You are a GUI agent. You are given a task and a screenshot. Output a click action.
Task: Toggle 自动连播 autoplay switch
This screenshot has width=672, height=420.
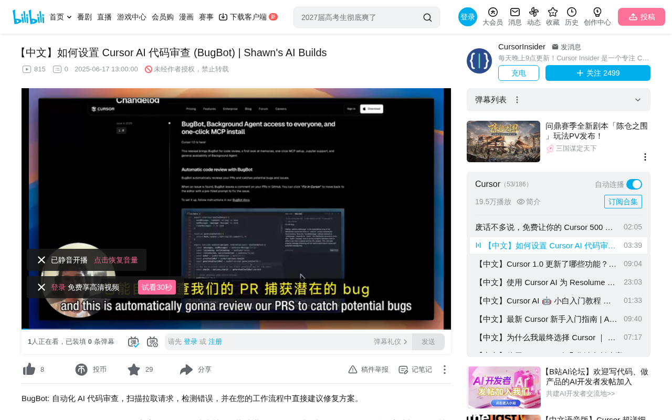point(634,184)
